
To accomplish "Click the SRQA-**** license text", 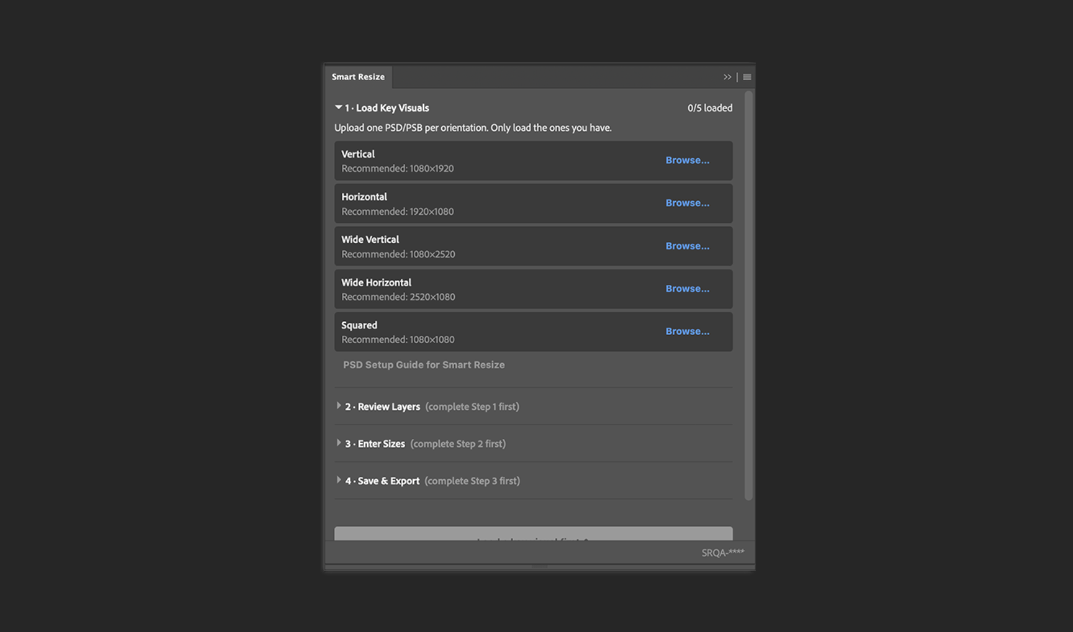I will [723, 553].
